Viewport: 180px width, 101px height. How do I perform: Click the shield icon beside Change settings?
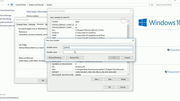pos(168,50)
